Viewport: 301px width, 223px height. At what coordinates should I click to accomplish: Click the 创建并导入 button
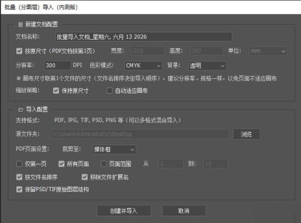pos(123,211)
